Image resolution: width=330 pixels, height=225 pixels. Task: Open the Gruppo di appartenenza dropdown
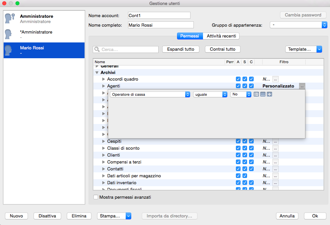click(298, 25)
